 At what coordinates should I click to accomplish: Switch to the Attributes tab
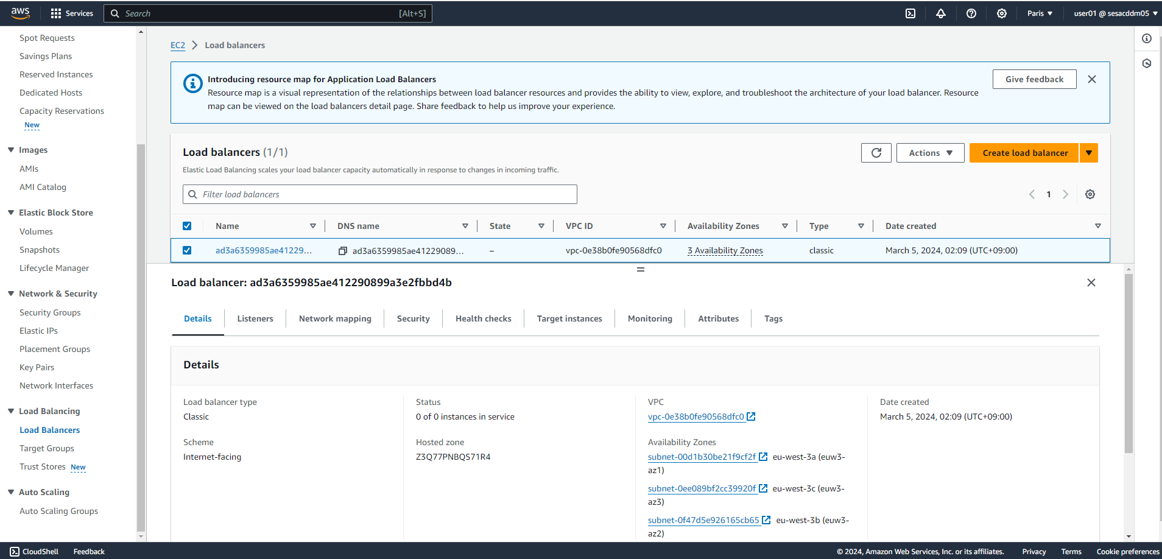tap(719, 318)
